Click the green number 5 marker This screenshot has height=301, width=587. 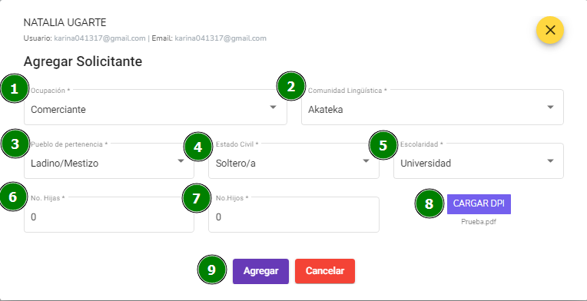(x=383, y=145)
